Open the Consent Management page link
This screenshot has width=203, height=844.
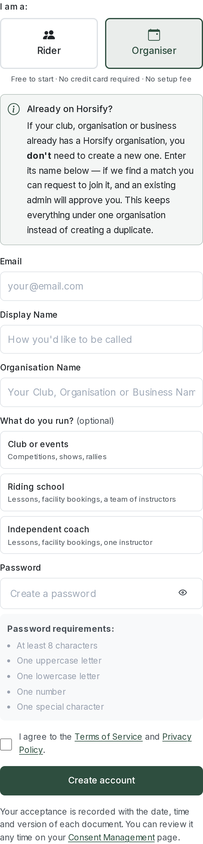tap(111, 837)
